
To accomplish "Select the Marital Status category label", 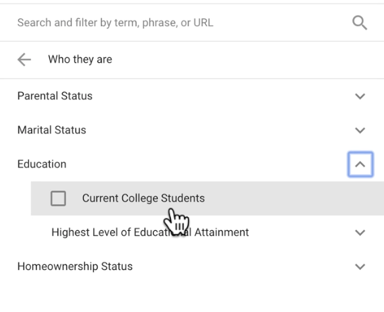I will (x=52, y=130).
